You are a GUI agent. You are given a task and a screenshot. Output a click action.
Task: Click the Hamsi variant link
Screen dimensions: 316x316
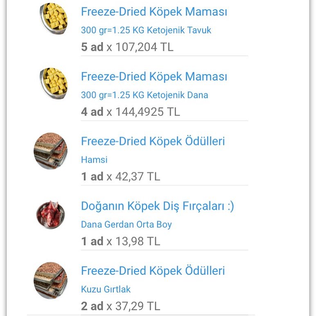[94, 160]
